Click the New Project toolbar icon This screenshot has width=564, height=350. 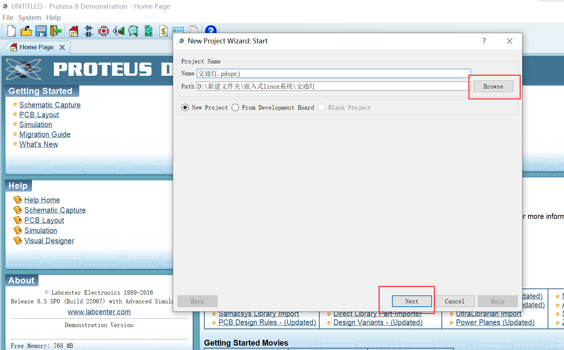[x=11, y=31]
